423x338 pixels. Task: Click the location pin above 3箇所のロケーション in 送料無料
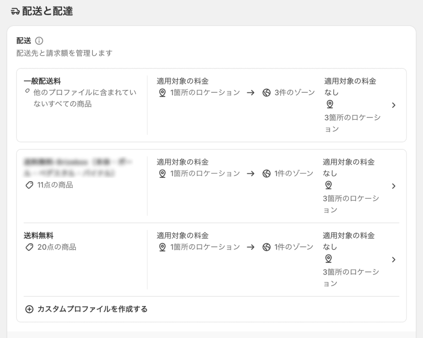point(328,259)
